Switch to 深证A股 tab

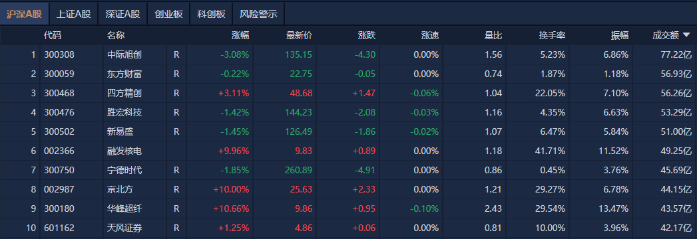click(122, 14)
